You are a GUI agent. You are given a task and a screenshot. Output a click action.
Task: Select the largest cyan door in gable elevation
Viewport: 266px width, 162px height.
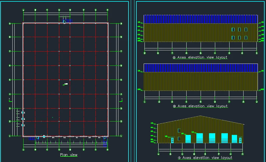point(199,138)
